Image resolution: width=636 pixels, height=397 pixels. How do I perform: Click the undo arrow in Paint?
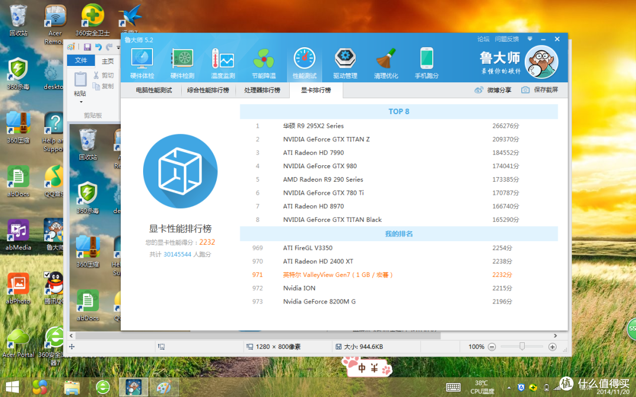pos(98,47)
